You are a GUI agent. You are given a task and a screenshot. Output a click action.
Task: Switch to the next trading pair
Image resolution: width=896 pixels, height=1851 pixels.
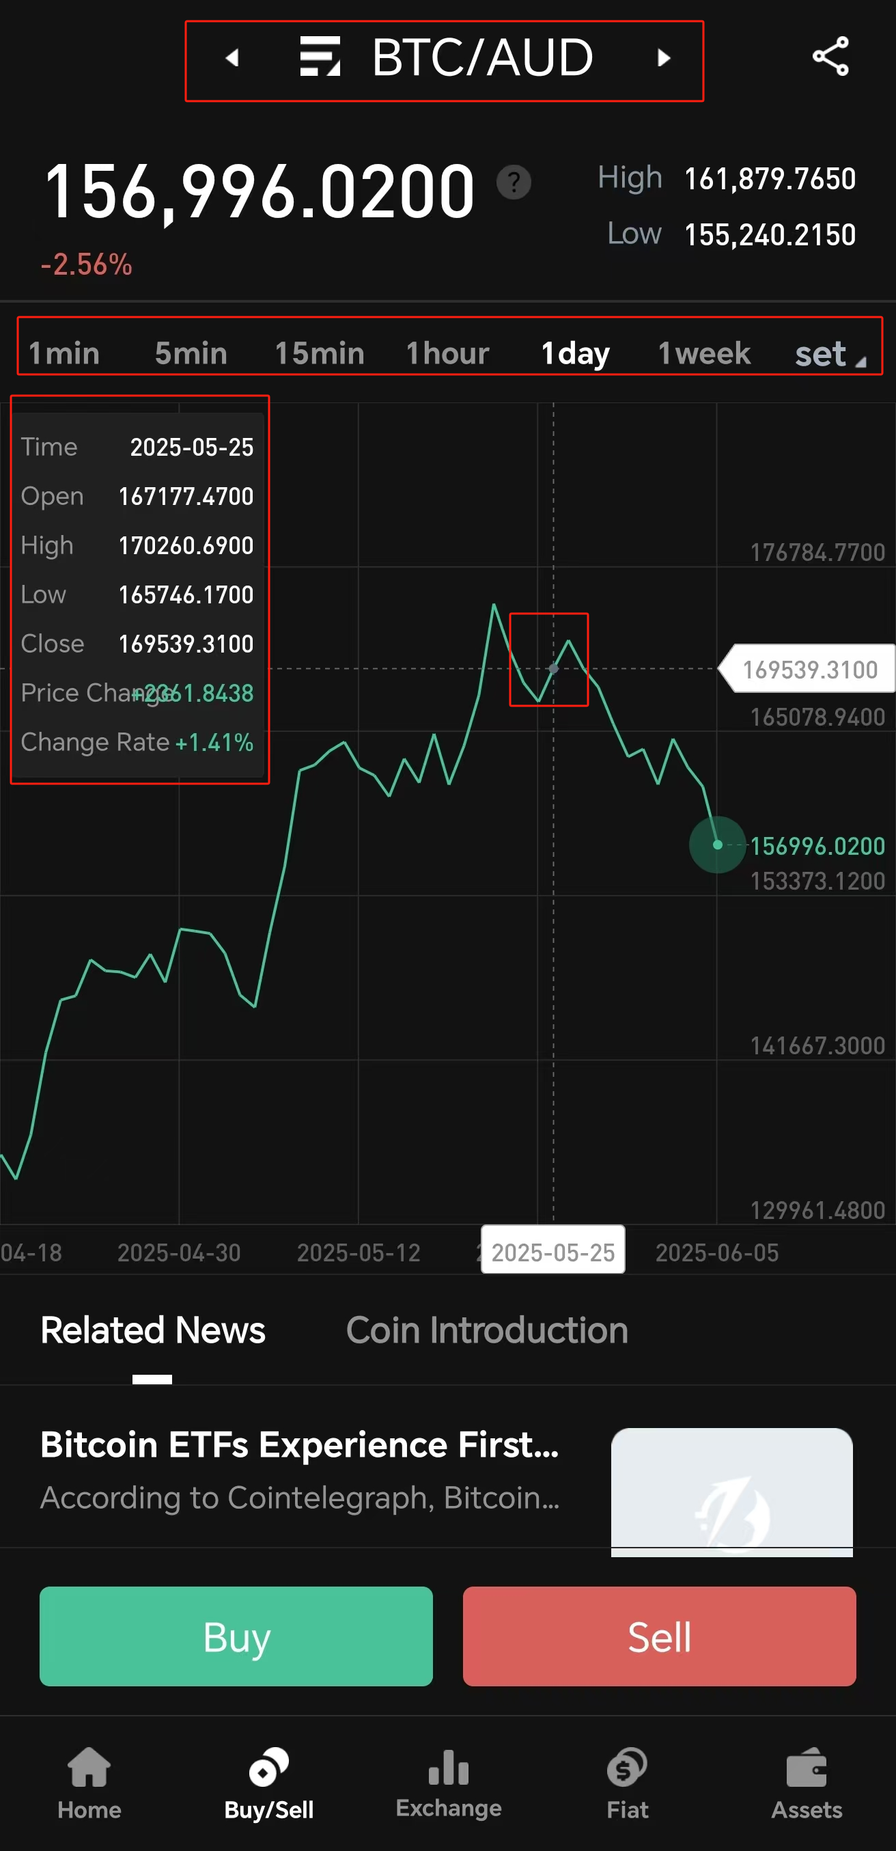point(662,58)
